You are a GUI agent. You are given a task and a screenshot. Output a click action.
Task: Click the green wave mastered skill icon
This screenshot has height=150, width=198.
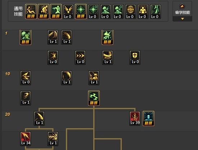pos(94,98)
